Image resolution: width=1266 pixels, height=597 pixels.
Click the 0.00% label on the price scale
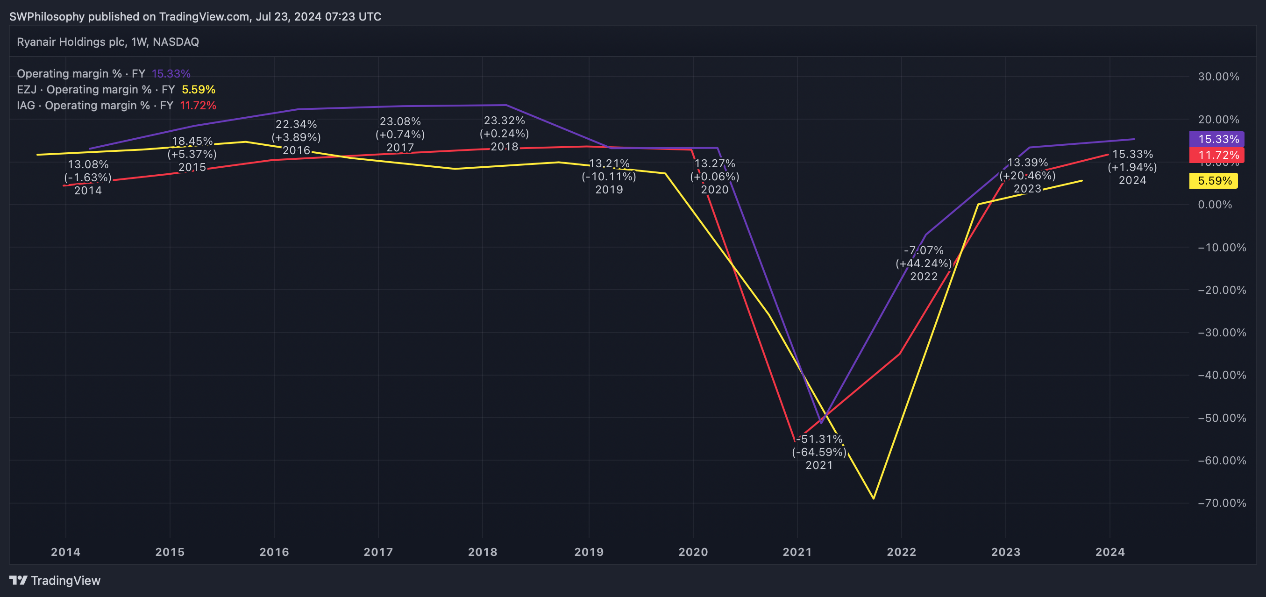1215,205
